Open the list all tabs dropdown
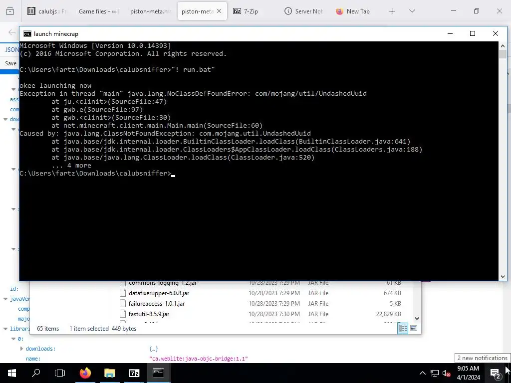 (412, 11)
